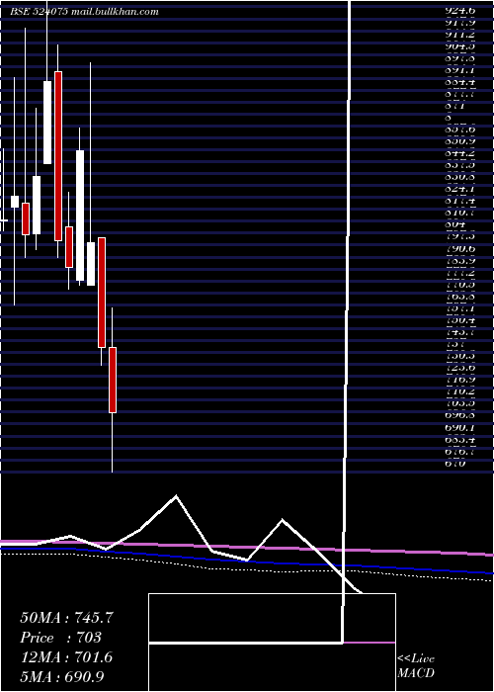Click the '5MA : 690.9' reading
Viewport: 494px width, 692px height.
(x=62, y=676)
